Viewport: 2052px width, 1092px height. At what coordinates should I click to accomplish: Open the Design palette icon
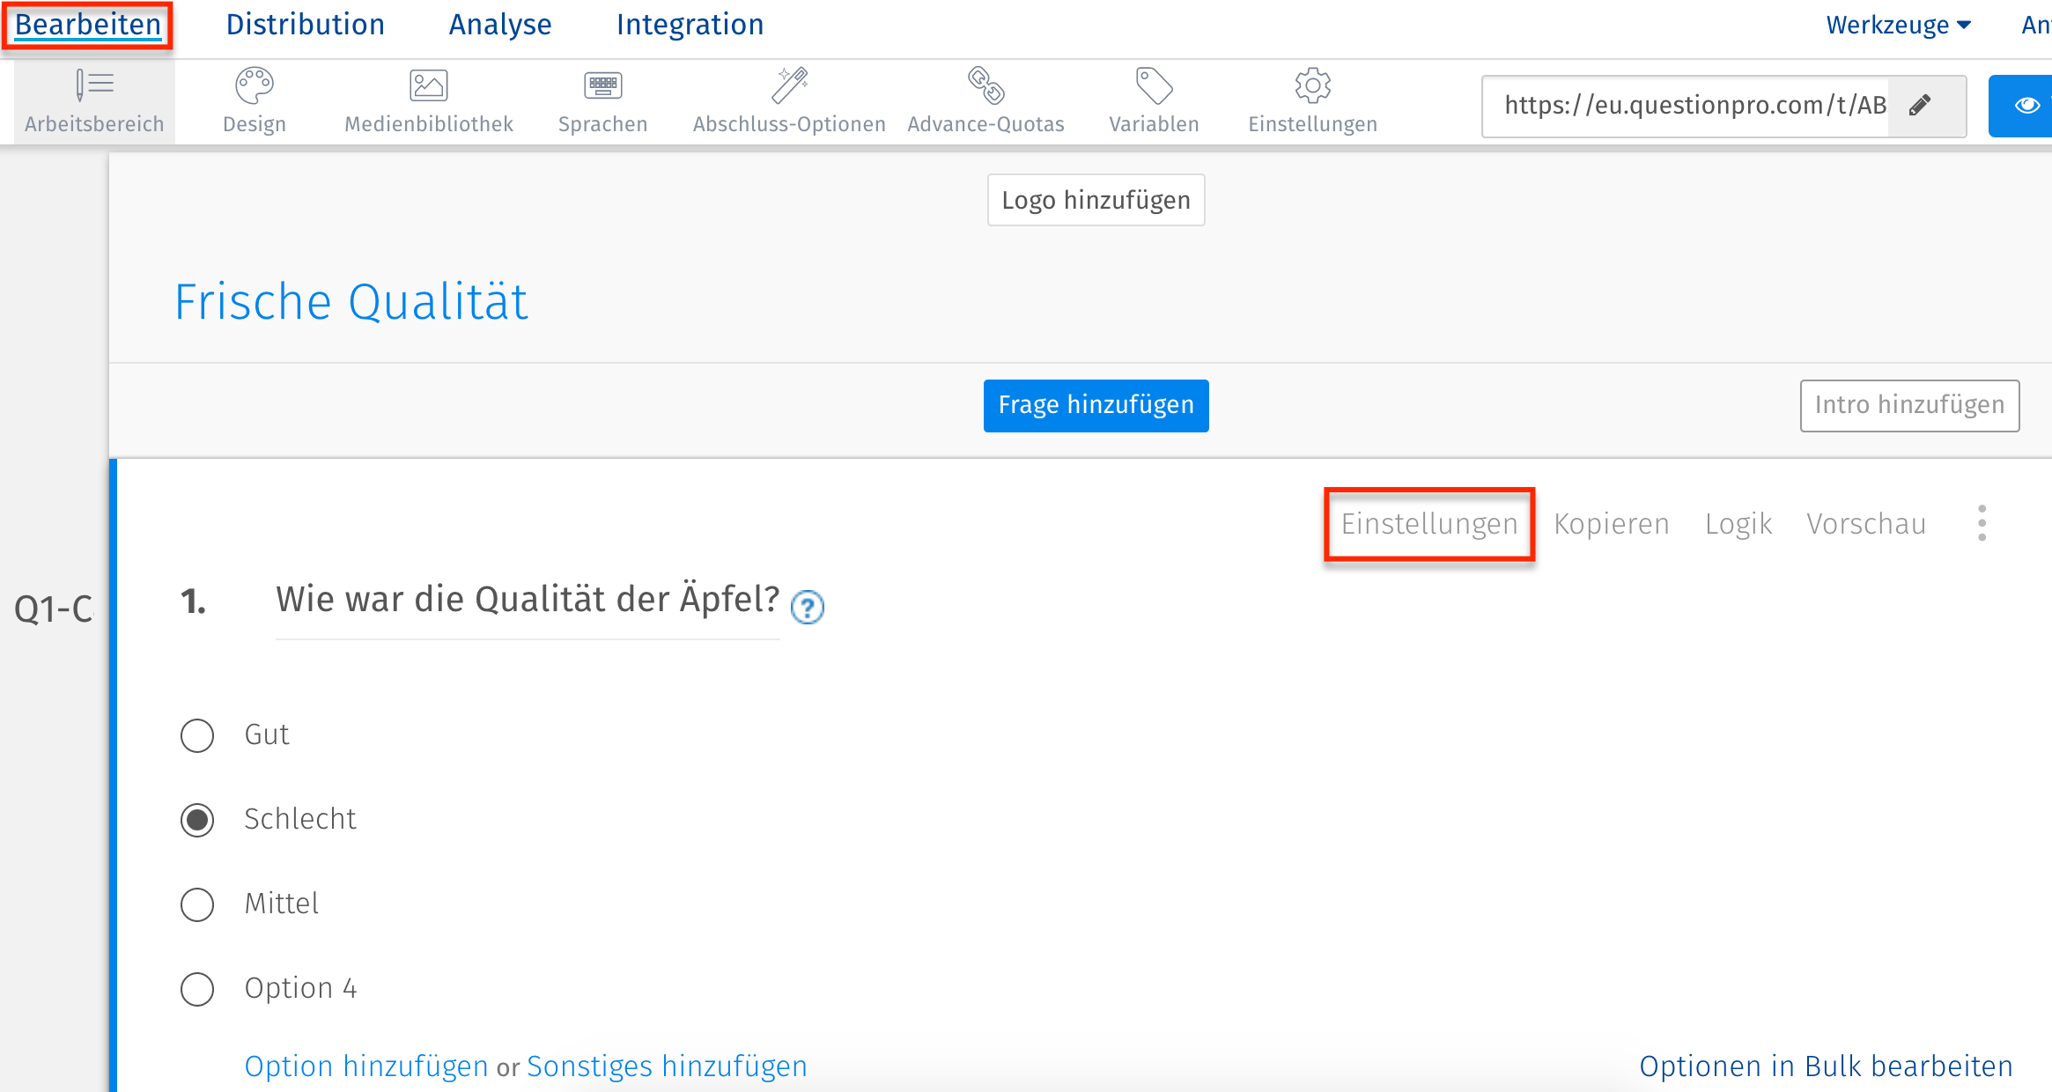point(255,86)
